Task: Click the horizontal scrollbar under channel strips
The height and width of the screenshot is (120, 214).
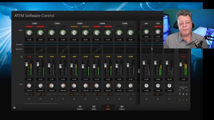Action: tap(40, 104)
